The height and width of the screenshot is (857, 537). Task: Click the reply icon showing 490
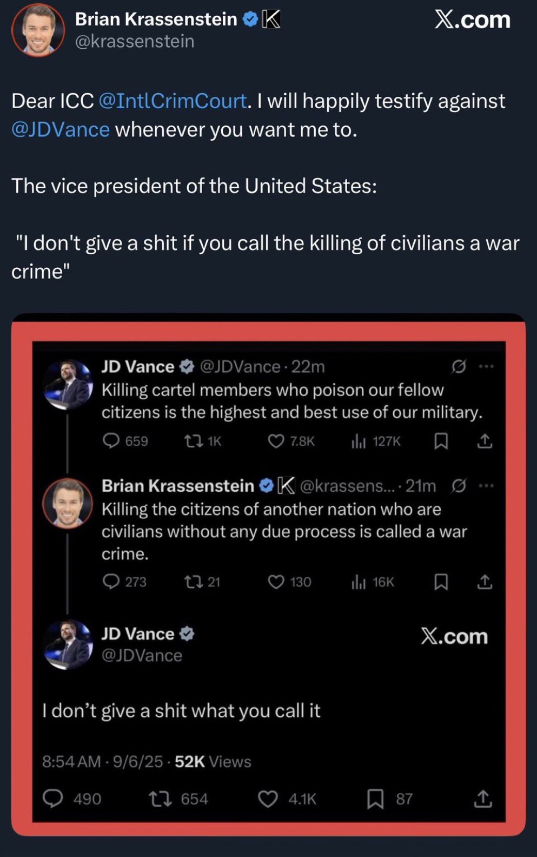[x=53, y=799]
